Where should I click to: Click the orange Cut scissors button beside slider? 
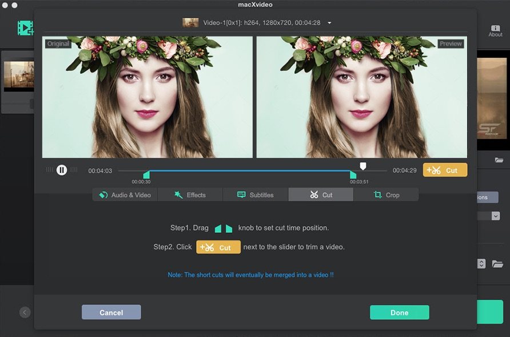(x=445, y=170)
